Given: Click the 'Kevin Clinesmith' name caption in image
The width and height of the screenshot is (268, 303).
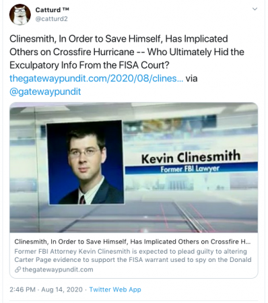Looking at the screenshot, I should [x=191, y=156].
